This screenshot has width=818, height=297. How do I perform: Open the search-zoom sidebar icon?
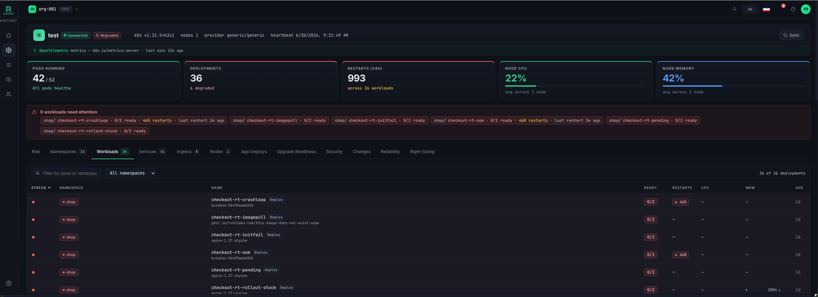pyautogui.click(x=9, y=80)
